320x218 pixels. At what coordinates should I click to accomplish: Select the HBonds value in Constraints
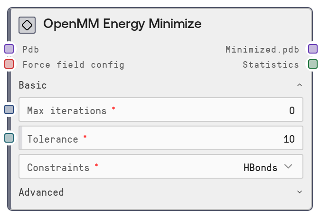pyautogui.click(x=260, y=167)
